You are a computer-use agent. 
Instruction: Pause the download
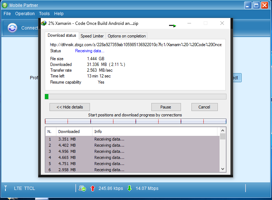click(x=166, y=107)
